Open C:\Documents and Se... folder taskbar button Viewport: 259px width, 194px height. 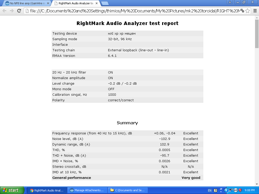128,190
